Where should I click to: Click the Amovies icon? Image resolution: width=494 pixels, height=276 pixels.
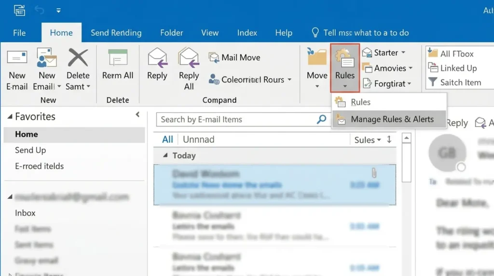pos(367,68)
